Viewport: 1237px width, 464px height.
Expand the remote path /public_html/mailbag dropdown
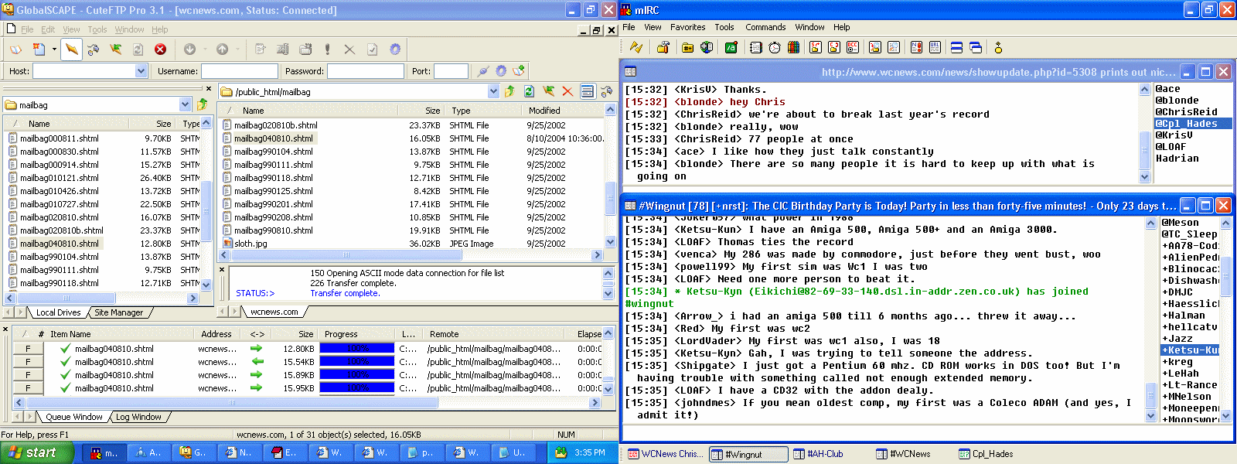pyautogui.click(x=493, y=91)
